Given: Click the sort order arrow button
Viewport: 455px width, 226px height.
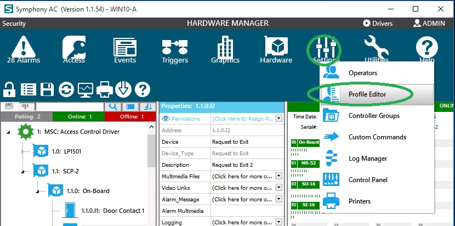Looking at the screenshot, I should [147, 106].
